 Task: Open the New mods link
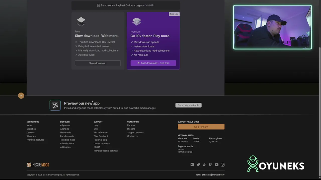click(65, 132)
